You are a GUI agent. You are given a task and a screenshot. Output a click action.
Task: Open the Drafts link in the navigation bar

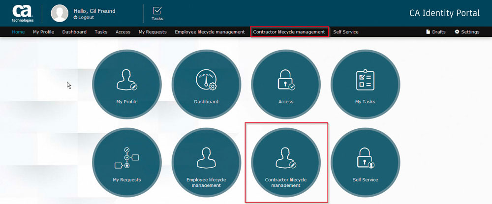pos(436,32)
